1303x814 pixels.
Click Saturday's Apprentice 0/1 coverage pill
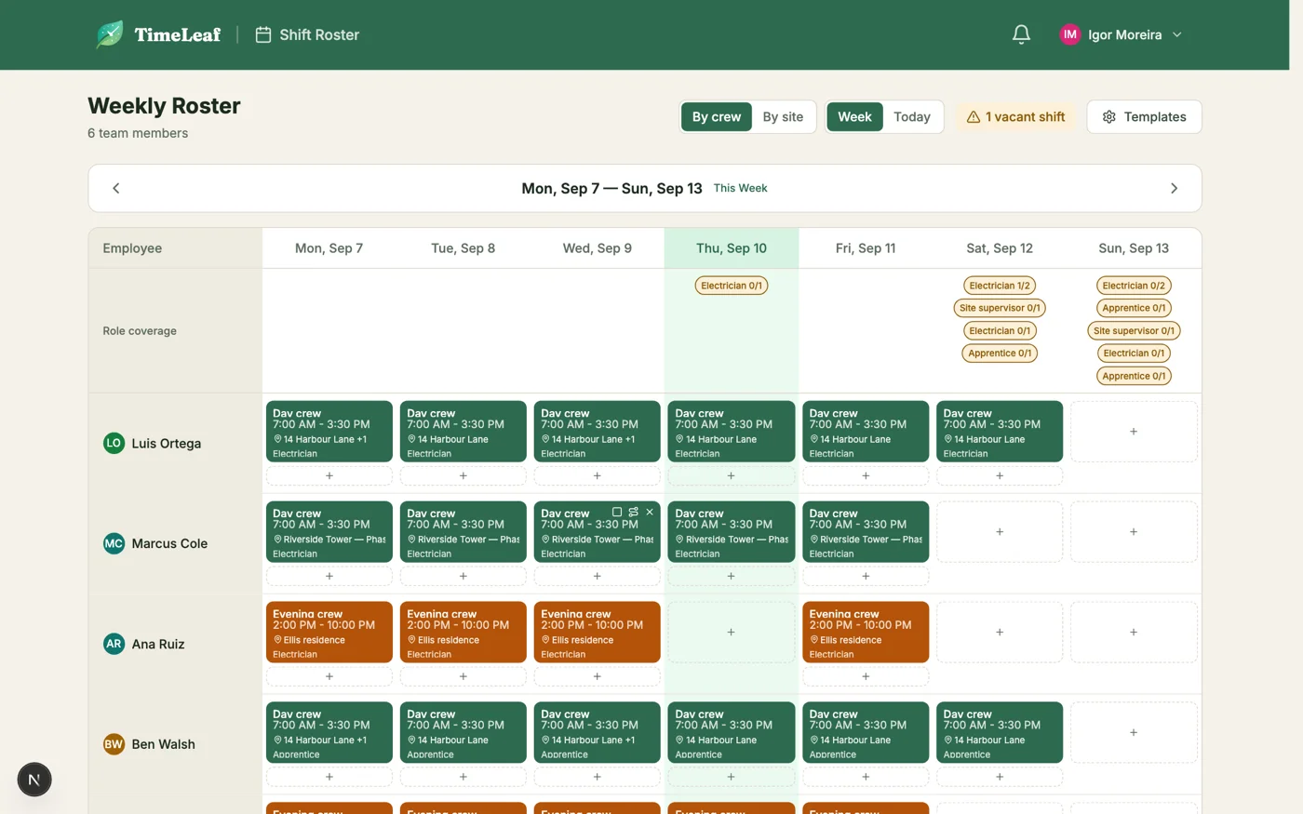[1000, 353]
